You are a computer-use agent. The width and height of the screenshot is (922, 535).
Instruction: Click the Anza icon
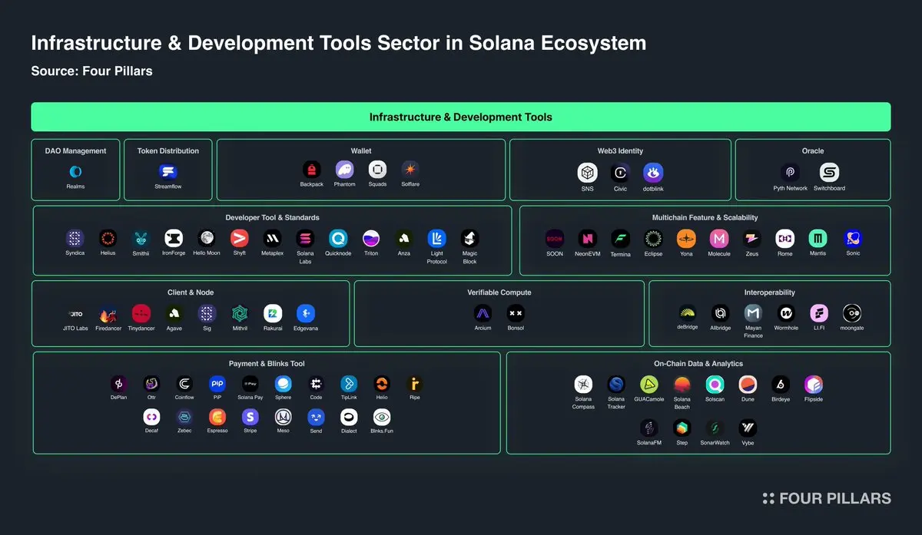404,238
